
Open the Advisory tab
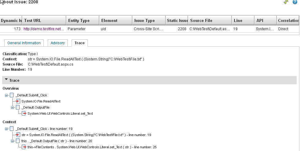tap(58, 43)
